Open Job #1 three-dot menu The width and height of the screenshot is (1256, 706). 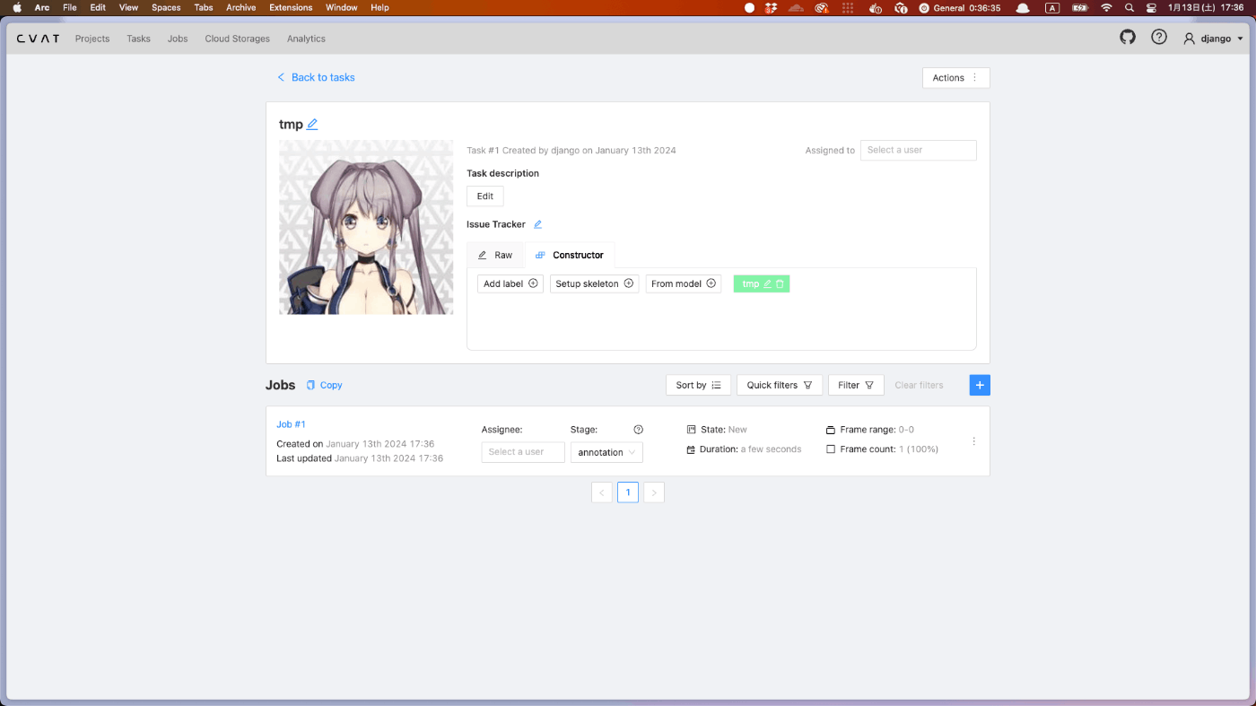coord(974,441)
